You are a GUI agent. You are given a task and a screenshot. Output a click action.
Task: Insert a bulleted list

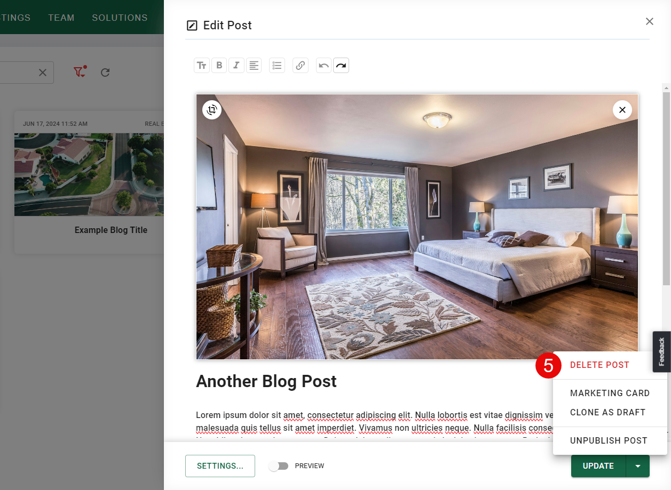[x=277, y=66]
